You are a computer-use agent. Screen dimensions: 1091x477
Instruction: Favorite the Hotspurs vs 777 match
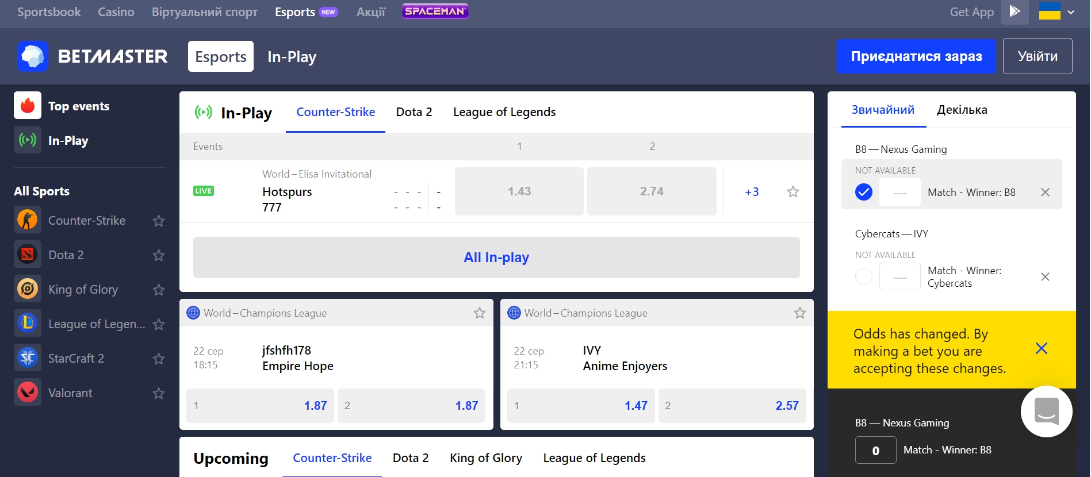click(x=793, y=192)
